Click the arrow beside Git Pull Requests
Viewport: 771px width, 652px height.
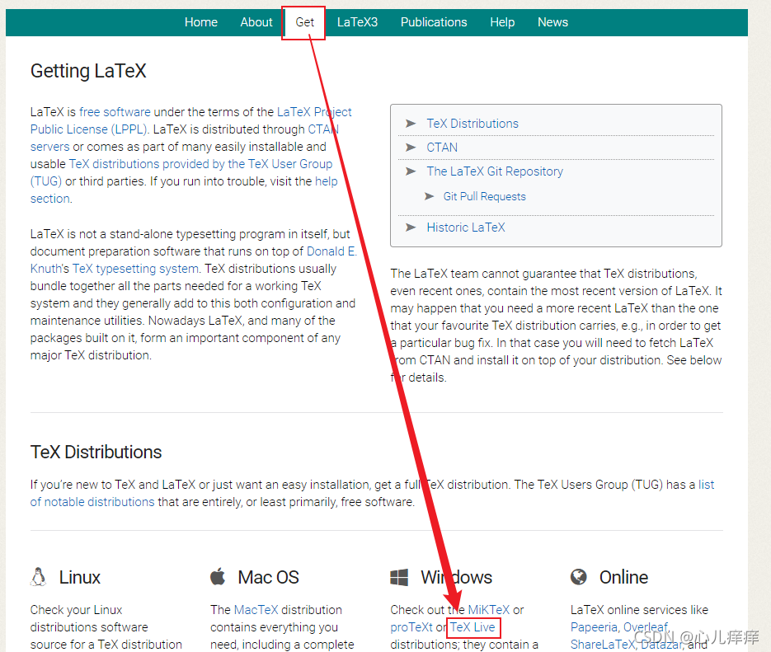[430, 196]
